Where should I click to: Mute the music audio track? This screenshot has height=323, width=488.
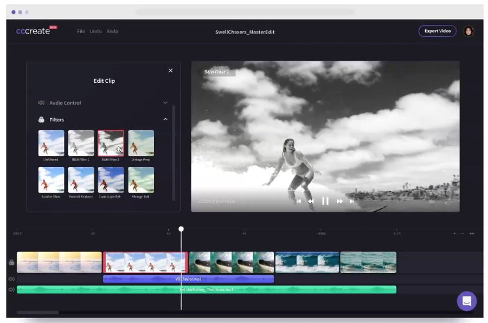click(11, 289)
